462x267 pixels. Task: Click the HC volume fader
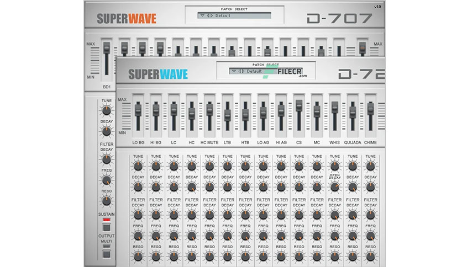coord(192,113)
